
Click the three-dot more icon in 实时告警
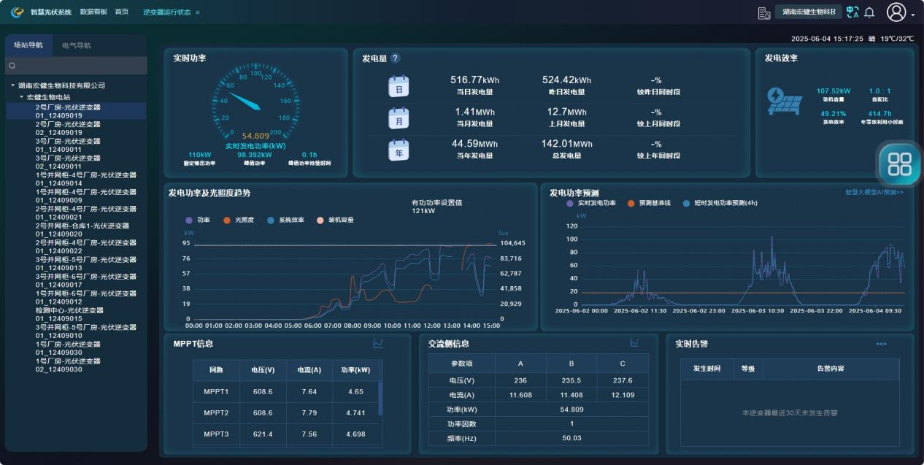point(881,344)
